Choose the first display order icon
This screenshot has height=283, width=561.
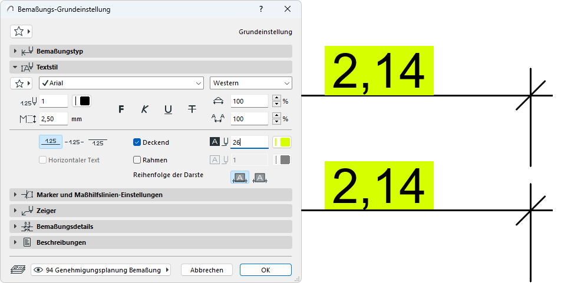coord(240,178)
